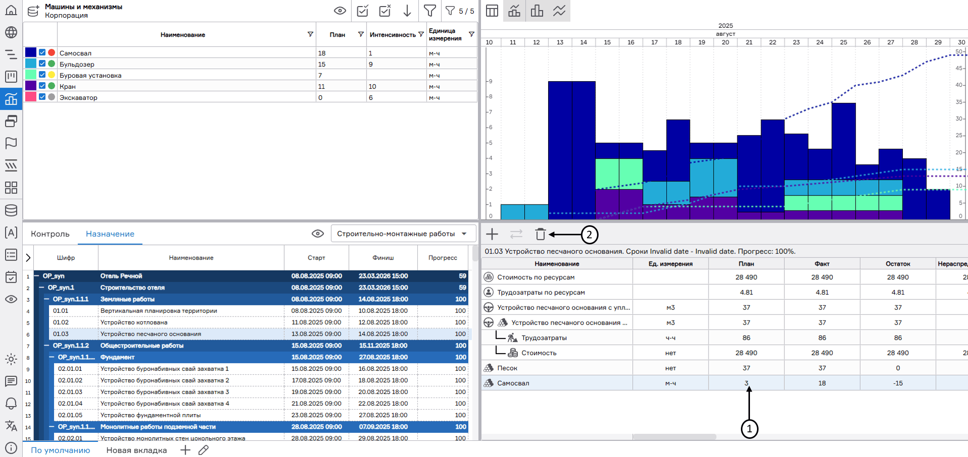
Task: Switch to the Контроль tab
Action: [x=50, y=234]
